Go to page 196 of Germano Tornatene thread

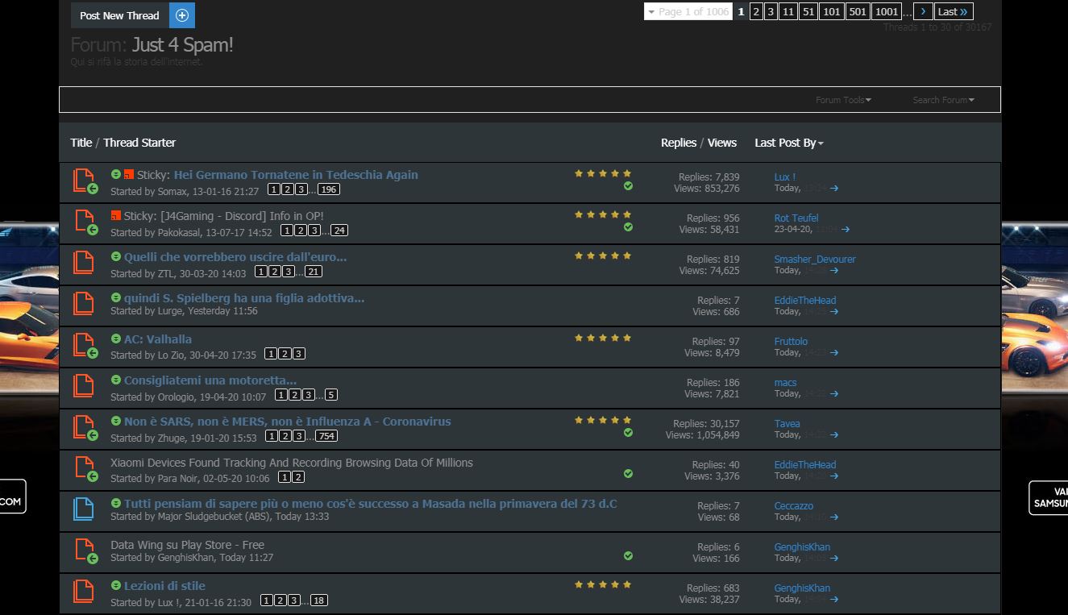pos(328,189)
